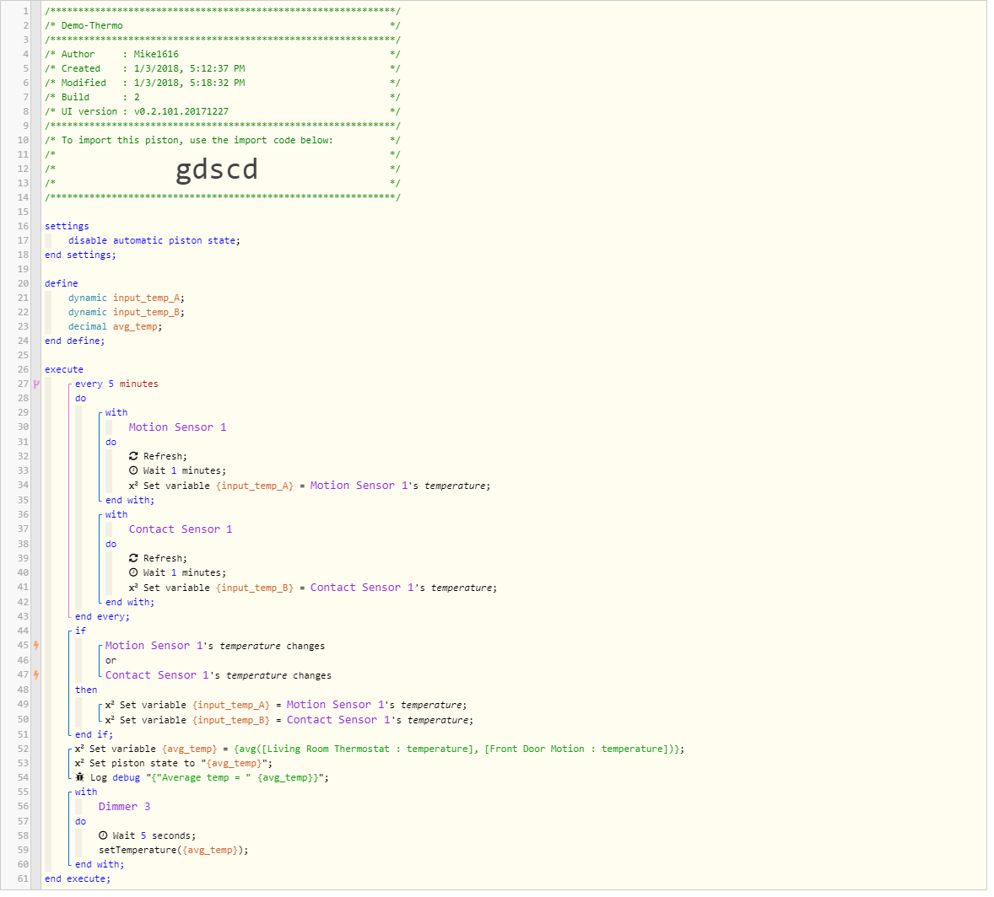Viewport: 994px width, 897px height.
Task: Click the 'Demo-Thermo' piston name comment
Action: click(x=92, y=28)
